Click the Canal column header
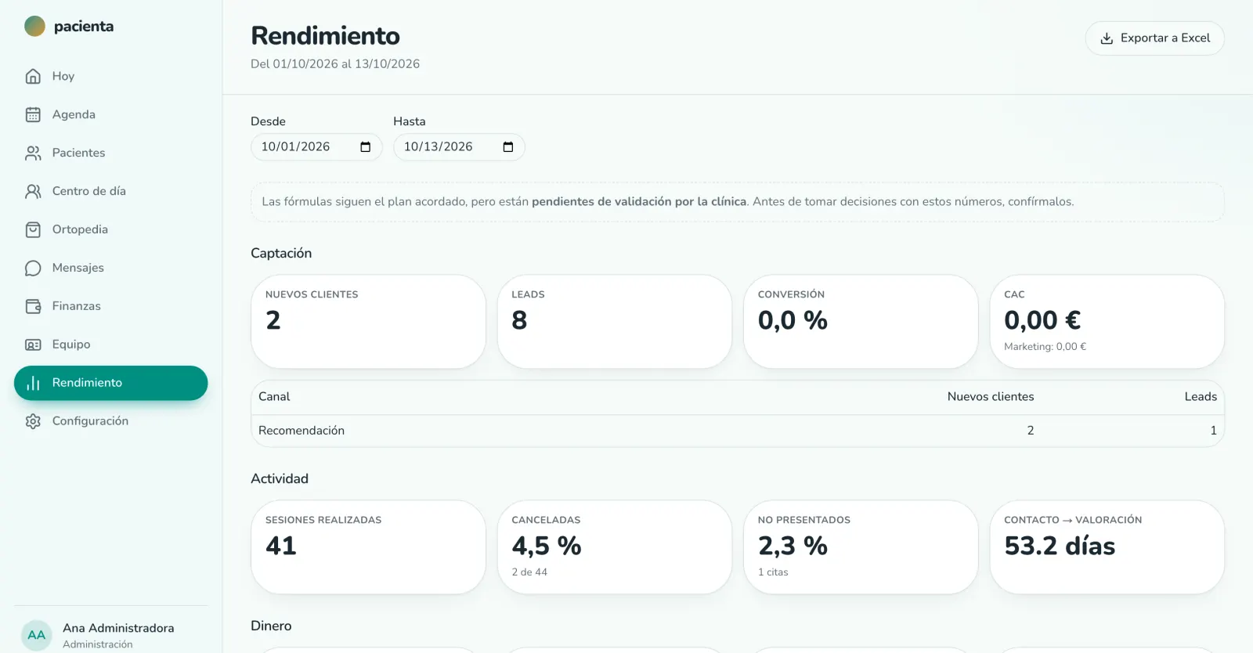 click(x=274, y=397)
